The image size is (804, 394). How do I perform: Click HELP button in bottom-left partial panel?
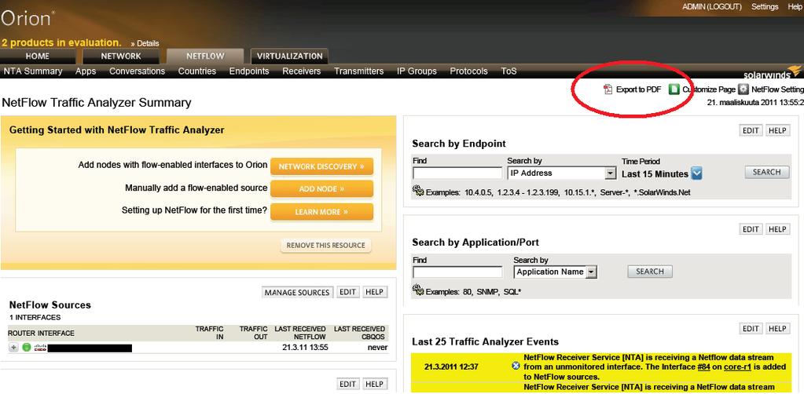pyautogui.click(x=374, y=384)
